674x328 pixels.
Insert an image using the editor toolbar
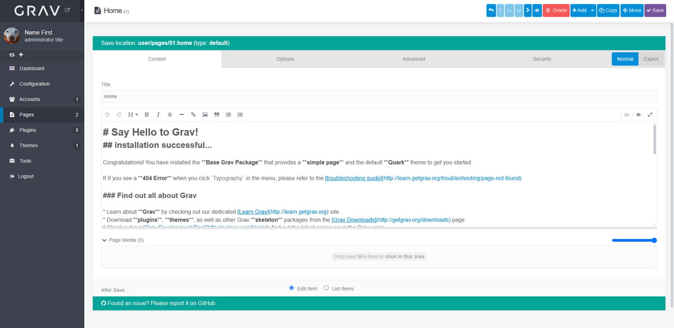click(205, 114)
